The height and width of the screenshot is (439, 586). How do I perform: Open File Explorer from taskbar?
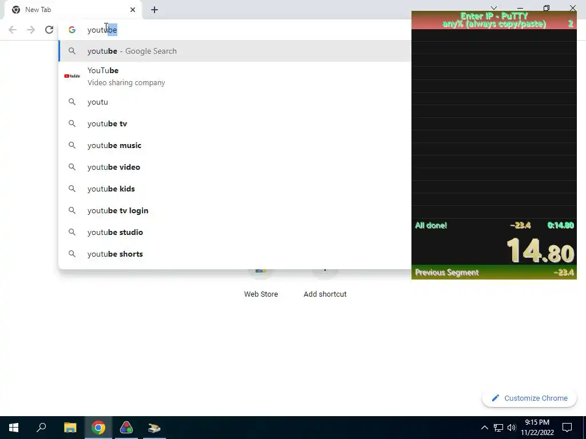point(70,428)
